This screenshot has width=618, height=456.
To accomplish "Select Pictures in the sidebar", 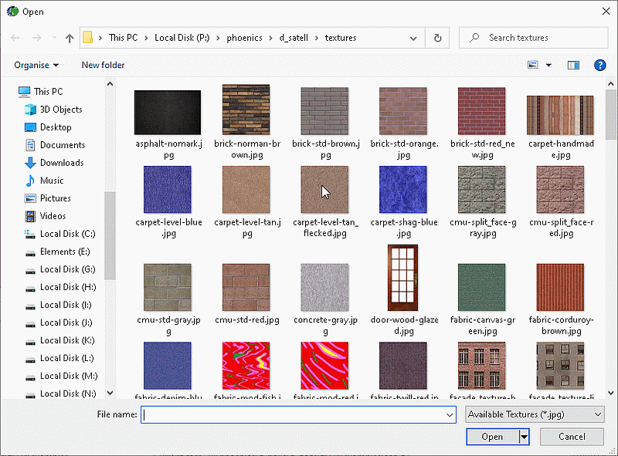I will (56, 198).
